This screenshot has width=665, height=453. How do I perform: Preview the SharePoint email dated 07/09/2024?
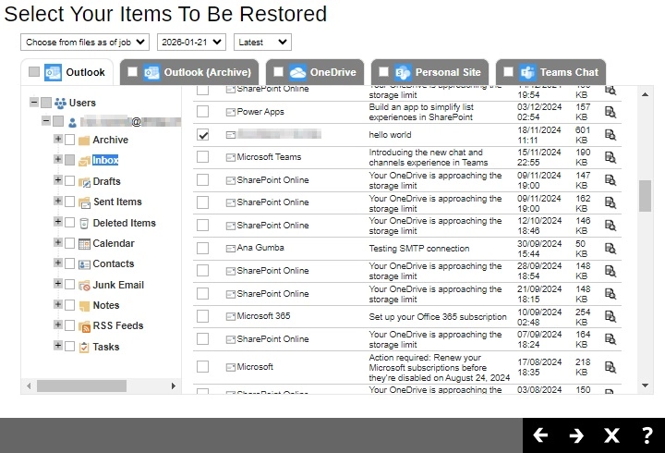point(611,339)
